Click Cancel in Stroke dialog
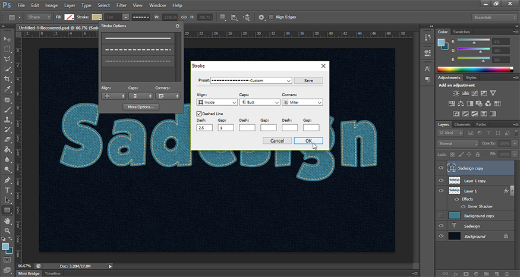The image size is (520, 277). tap(277, 141)
